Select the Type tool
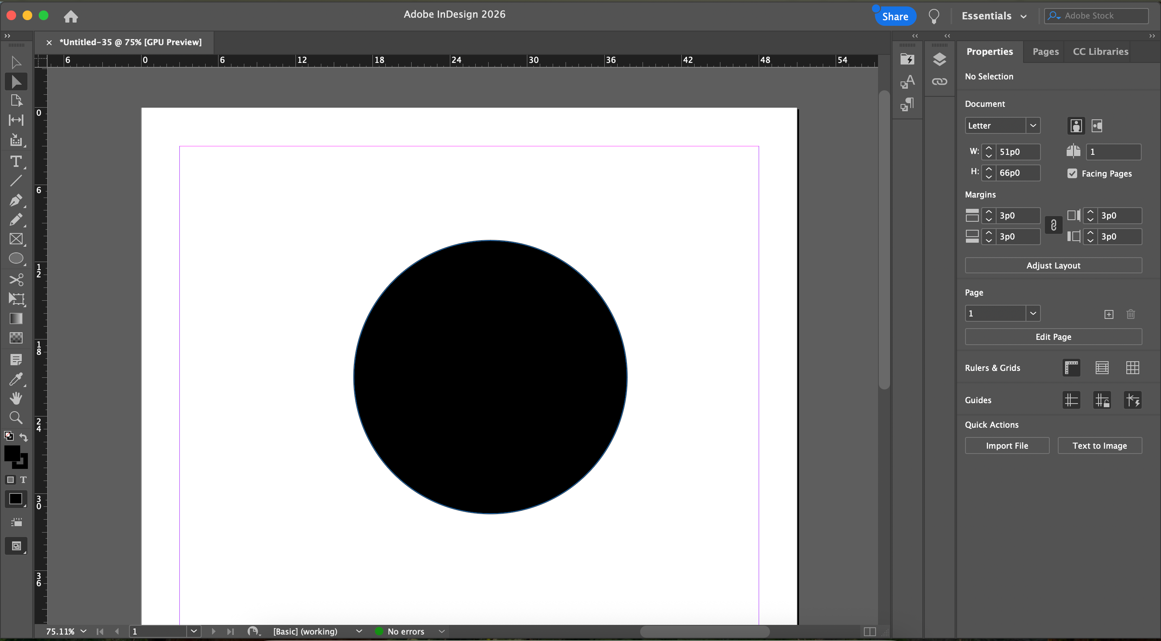Screen dimensions: 1161x641 [x=16, y=161]
